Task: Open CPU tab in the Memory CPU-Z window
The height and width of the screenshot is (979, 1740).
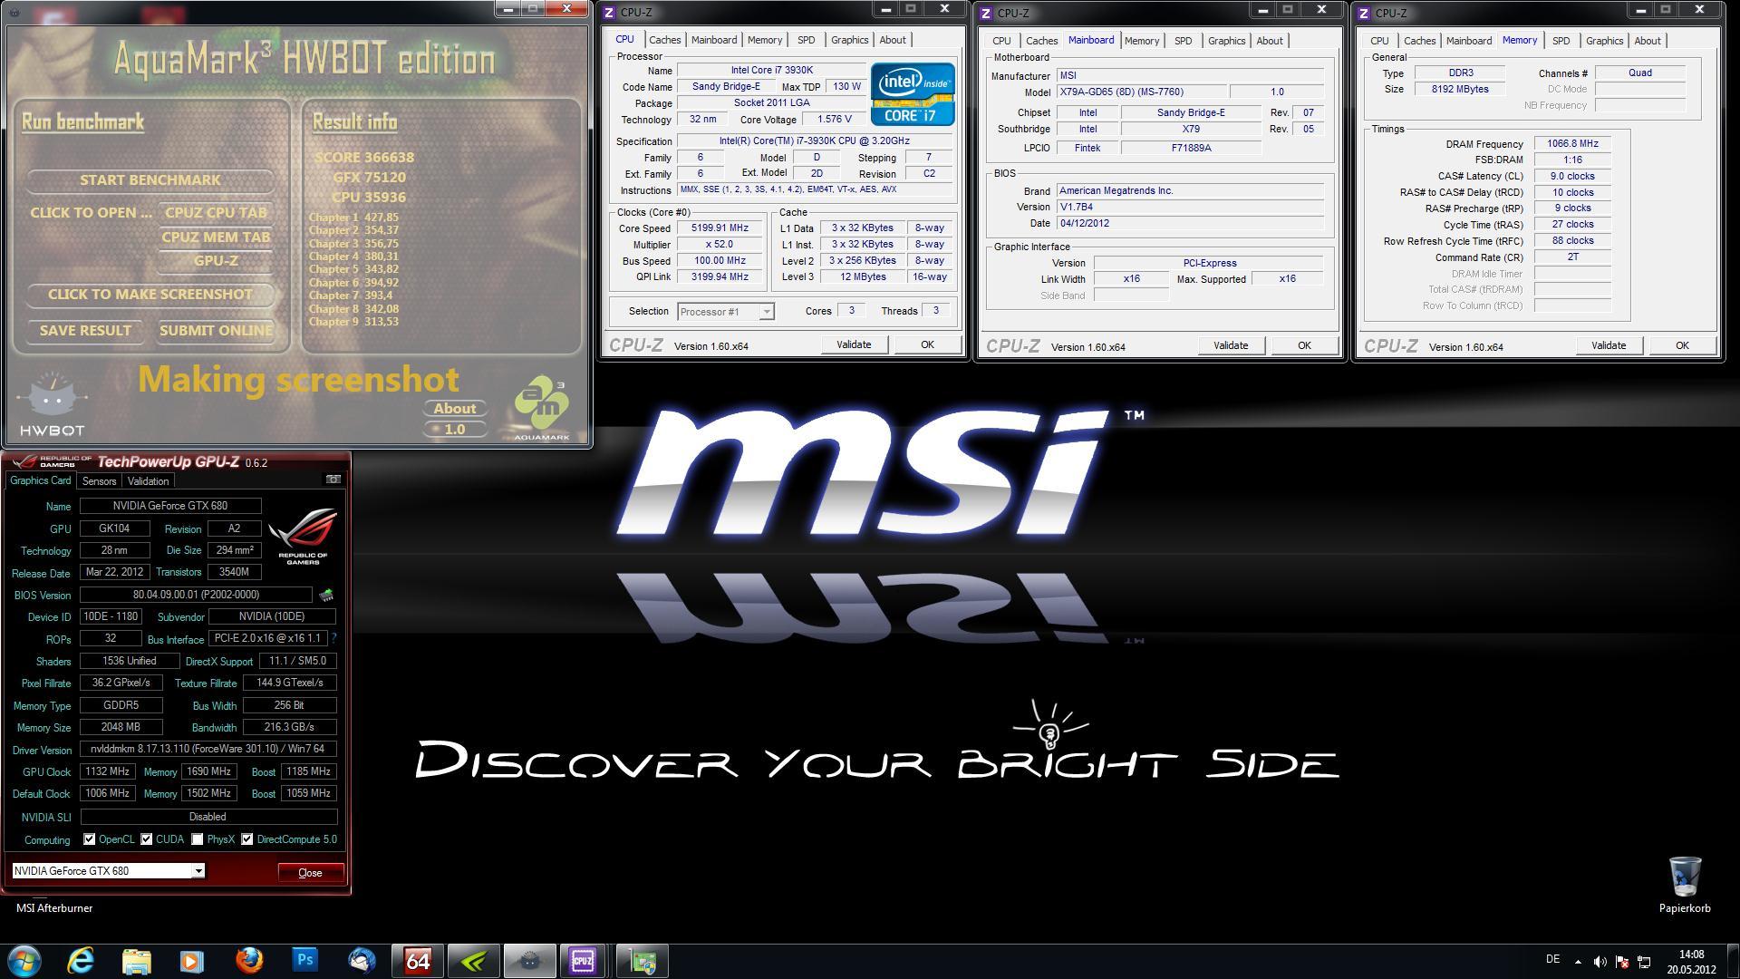Action: pyautogui.click(x=1379, y=41)
